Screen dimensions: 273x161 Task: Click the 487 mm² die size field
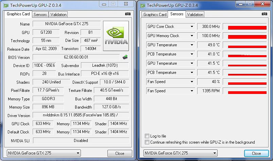91,41
